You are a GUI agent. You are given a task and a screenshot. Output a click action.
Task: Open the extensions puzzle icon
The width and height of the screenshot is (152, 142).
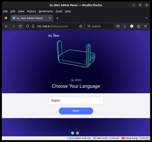point(139,26)
